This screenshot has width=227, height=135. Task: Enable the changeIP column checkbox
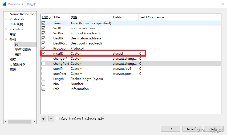(43, 59)
